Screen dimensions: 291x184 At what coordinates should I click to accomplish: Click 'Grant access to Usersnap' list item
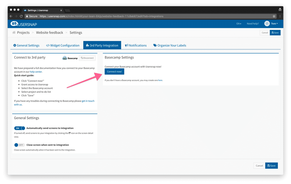click(35, 84)
